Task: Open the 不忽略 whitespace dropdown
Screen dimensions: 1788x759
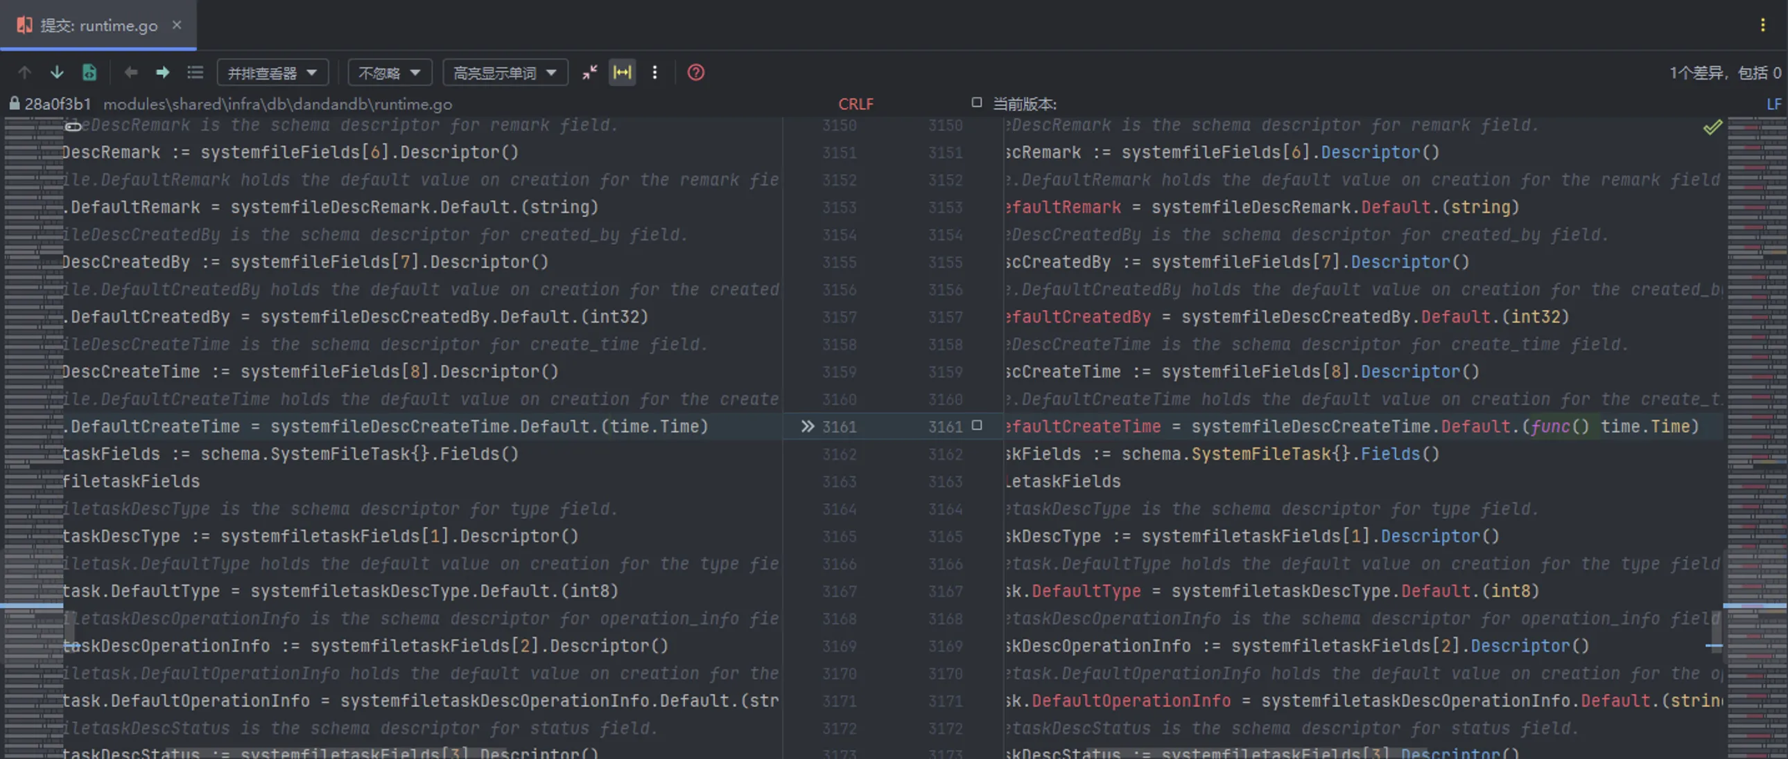Action: pyautogui.click(x=390, y=72)
